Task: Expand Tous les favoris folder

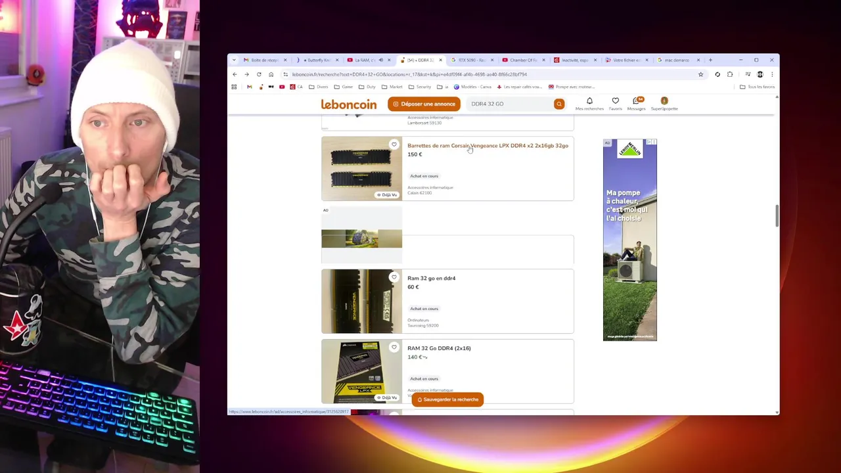Action: click(x=757, y=87)
